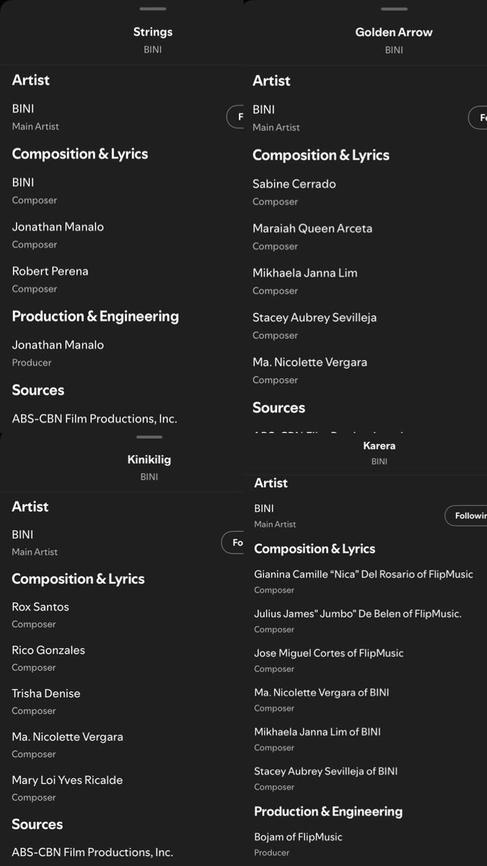The image size is (487, 866).
Task: Select ABS-CBN Film Productions under Strings Sources
Action: click(x=95, y=419)
